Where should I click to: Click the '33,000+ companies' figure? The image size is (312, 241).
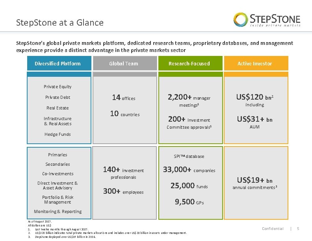[189, 169]
